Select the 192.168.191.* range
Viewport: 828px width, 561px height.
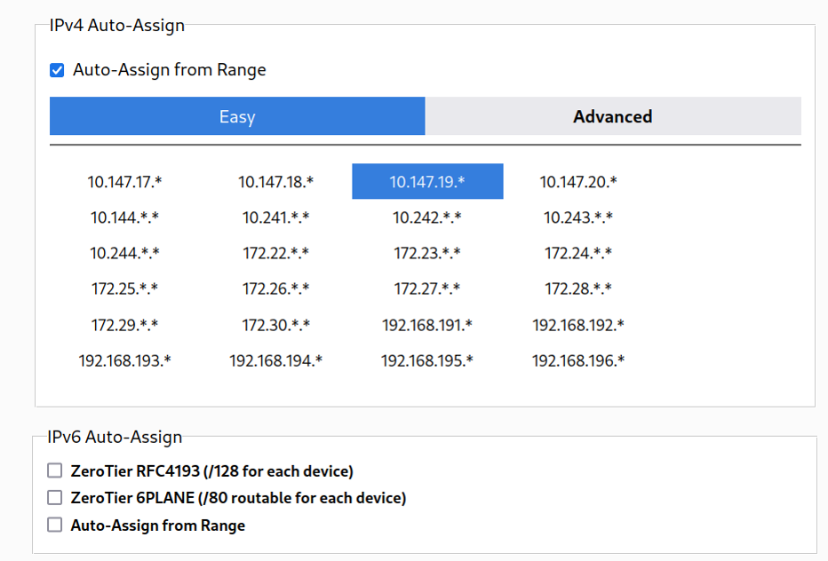[x=427, y=325]
